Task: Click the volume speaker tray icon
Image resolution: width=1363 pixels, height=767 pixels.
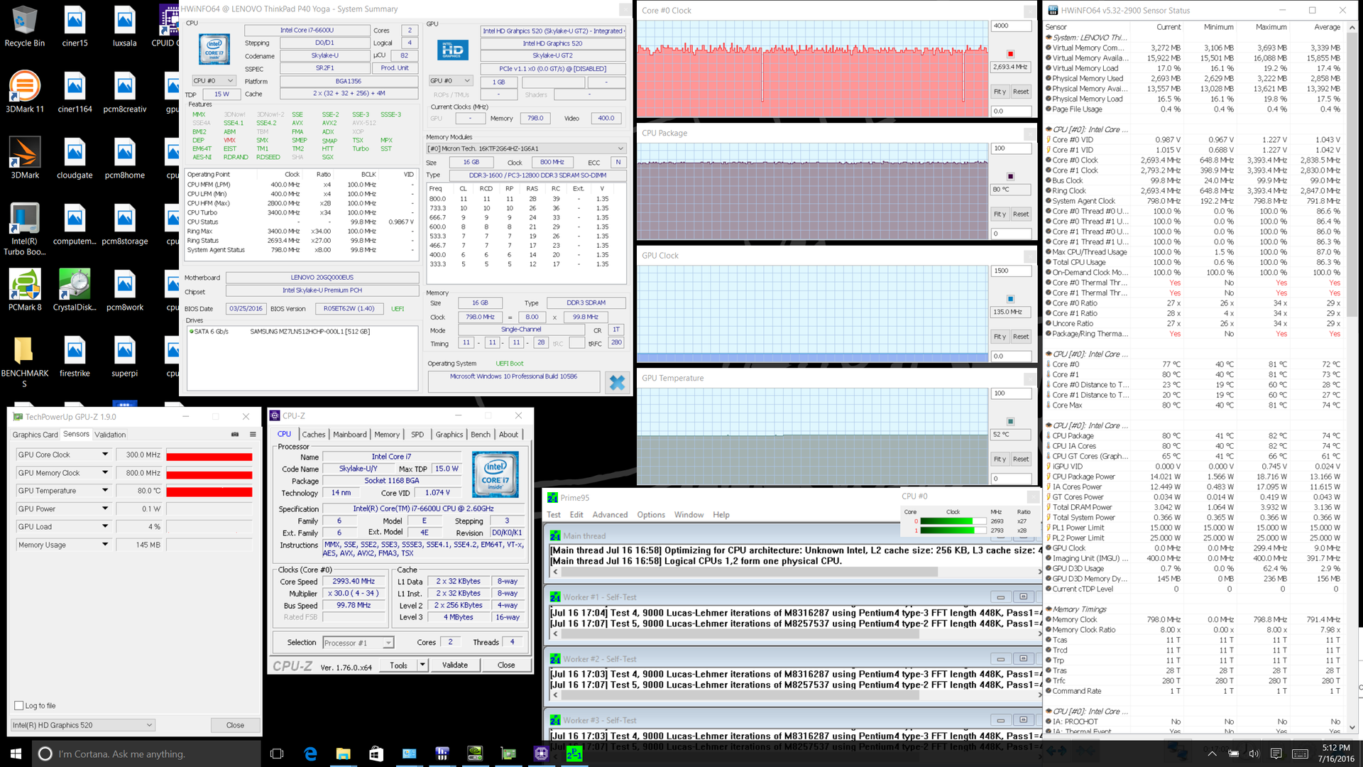Action: click(1254, 754)
